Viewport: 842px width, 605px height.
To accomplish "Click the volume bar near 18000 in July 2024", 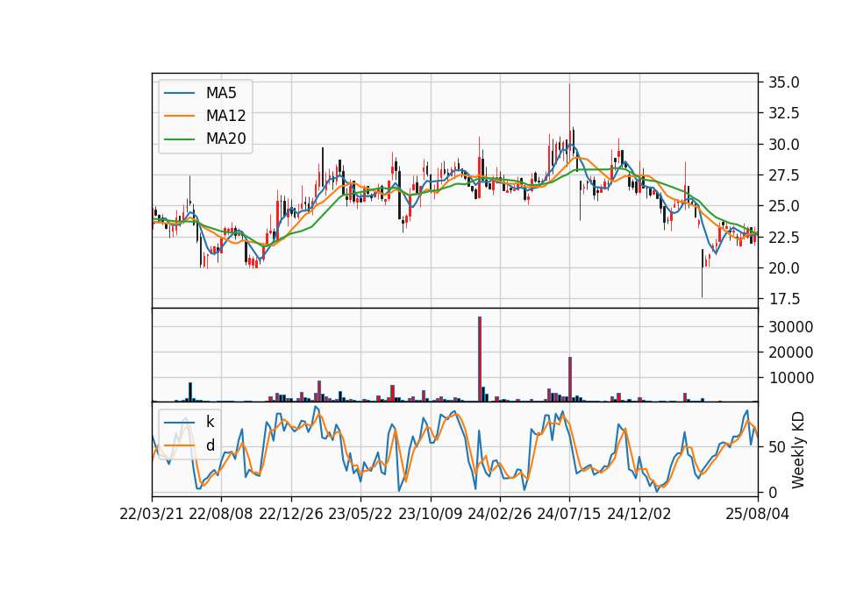I will [570, 379].
